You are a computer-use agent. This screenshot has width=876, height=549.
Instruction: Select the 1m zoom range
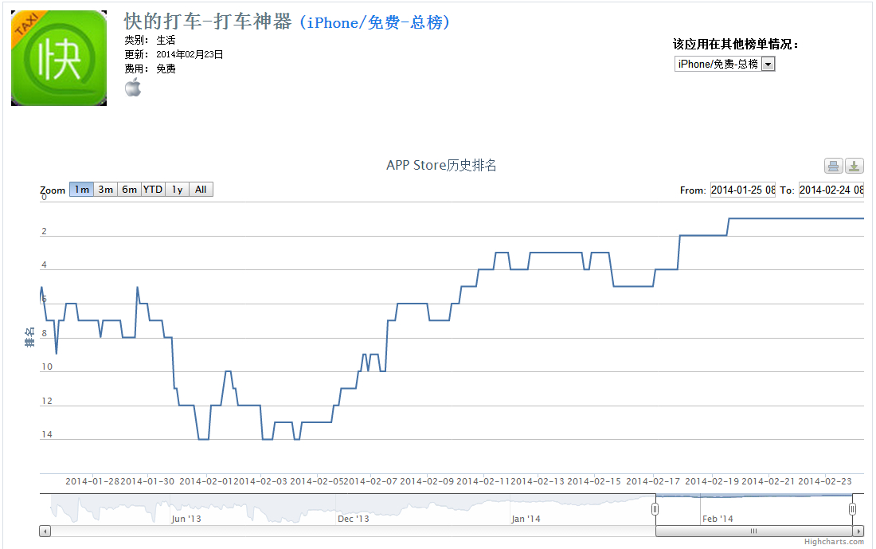(81, 190)
